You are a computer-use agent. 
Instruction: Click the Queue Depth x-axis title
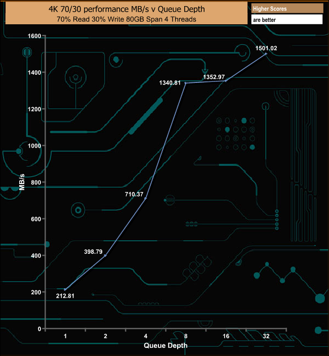(166, 346)
